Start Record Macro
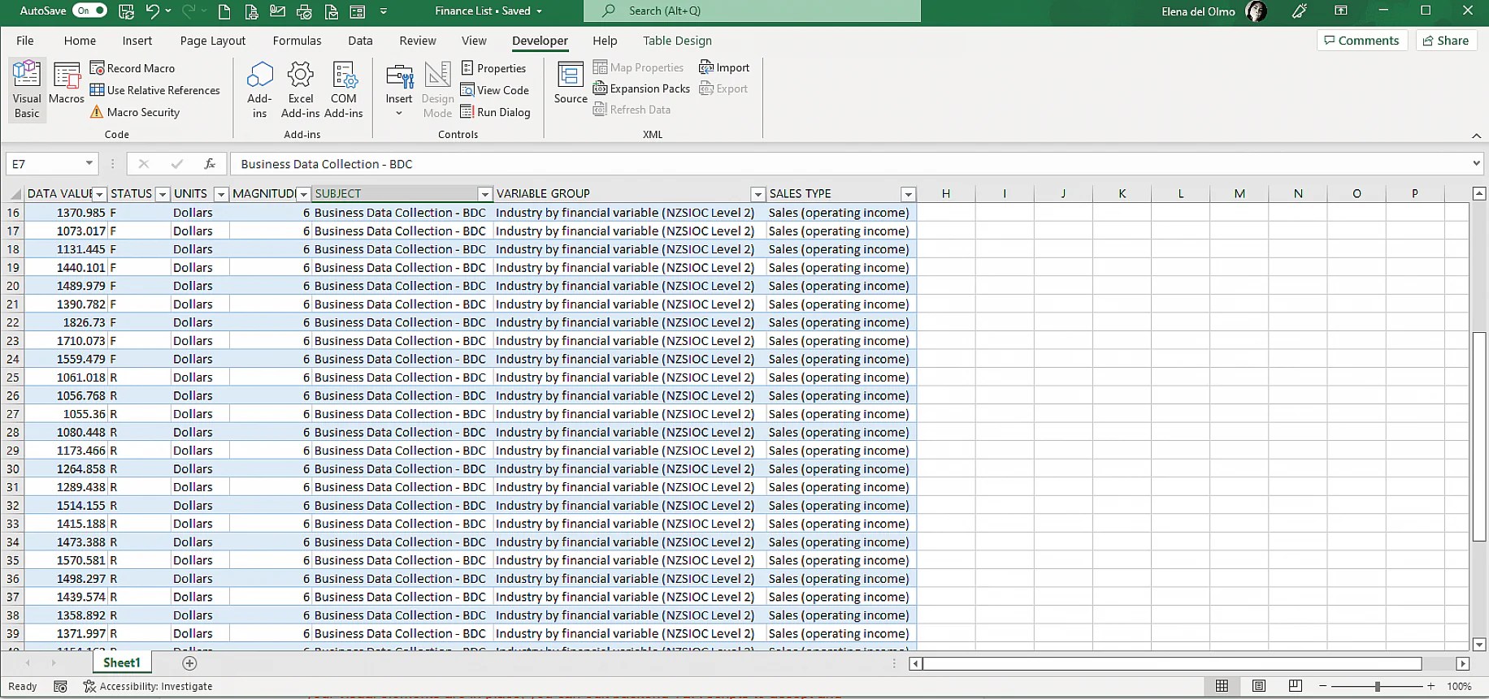Screen dimensions: 1489x699 (x=132, y=68)
